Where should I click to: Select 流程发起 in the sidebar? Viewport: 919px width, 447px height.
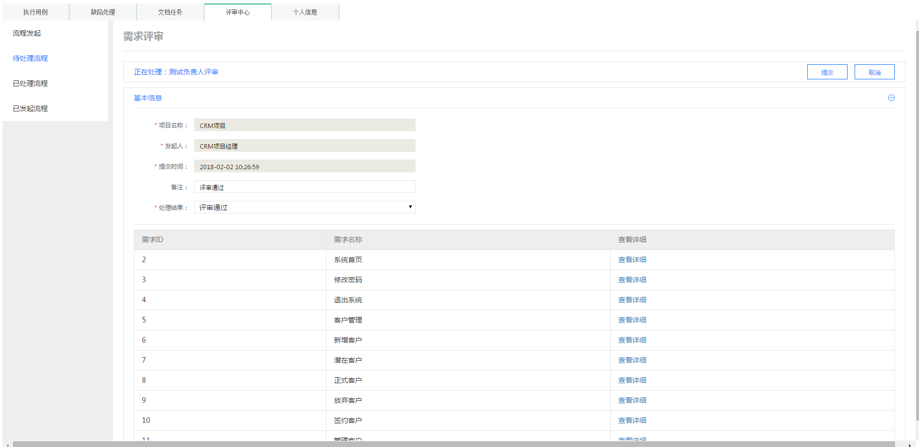coord(27,33)
